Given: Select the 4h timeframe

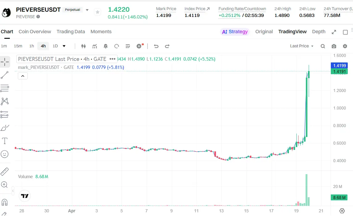Looking at the screenshot, I should (x=43, y=46).
